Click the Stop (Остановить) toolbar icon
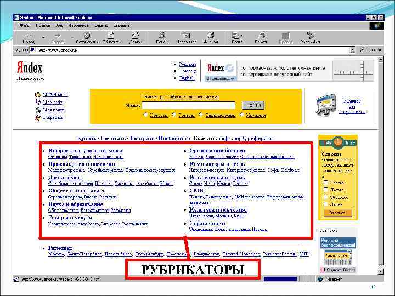This screenshot has height=296, width=395. (87, 36)
